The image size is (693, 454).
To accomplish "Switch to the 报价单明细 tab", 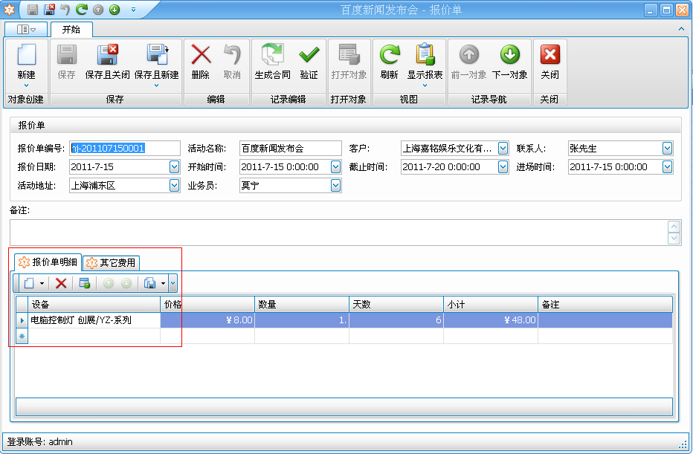I will (48, 262).
